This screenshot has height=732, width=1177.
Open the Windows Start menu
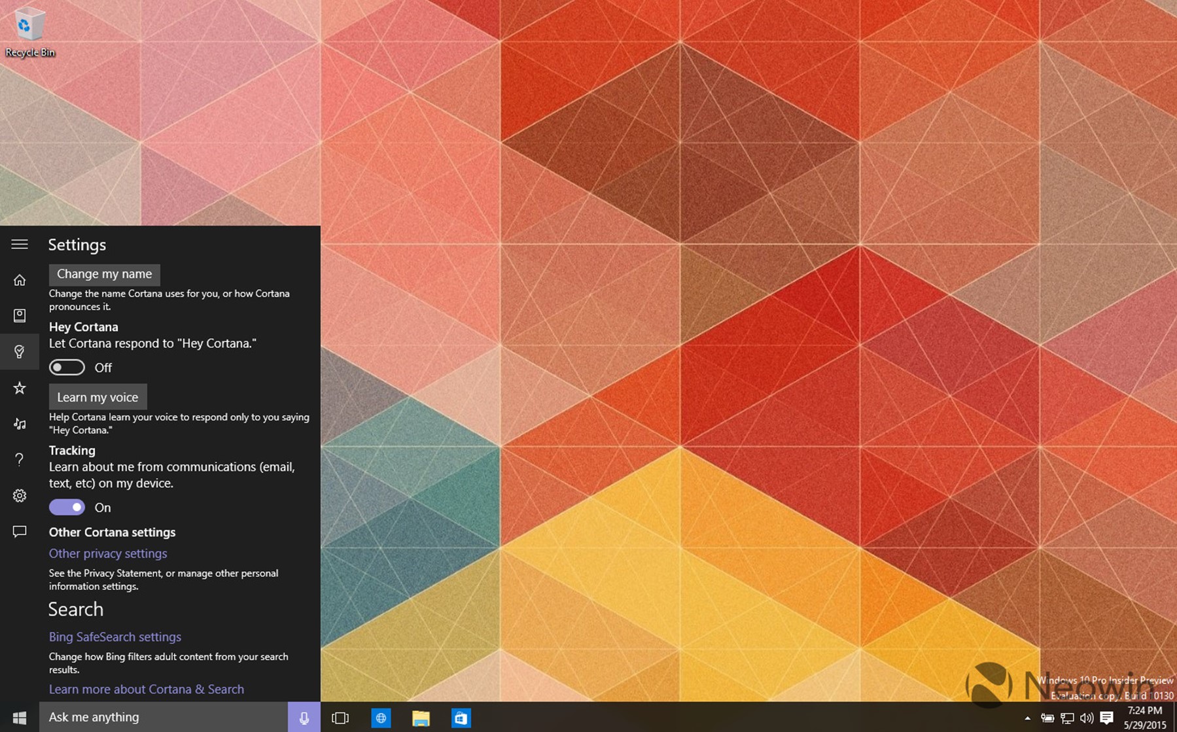[x=20, y=718]
